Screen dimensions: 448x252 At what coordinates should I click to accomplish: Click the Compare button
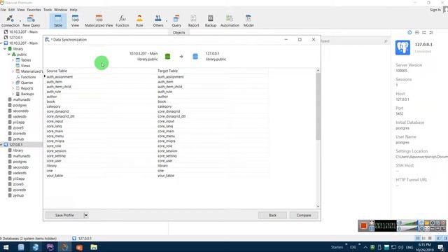[304, 215]
